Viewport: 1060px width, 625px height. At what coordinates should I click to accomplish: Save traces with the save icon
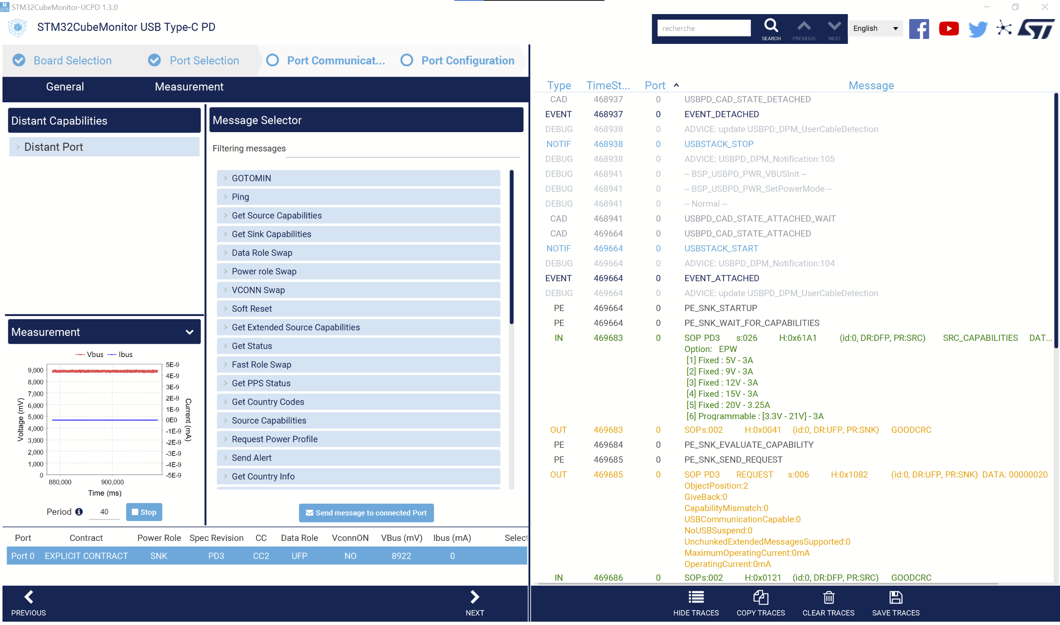[x=895, y=597]
